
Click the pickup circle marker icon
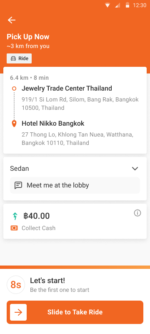coord(14,89)
